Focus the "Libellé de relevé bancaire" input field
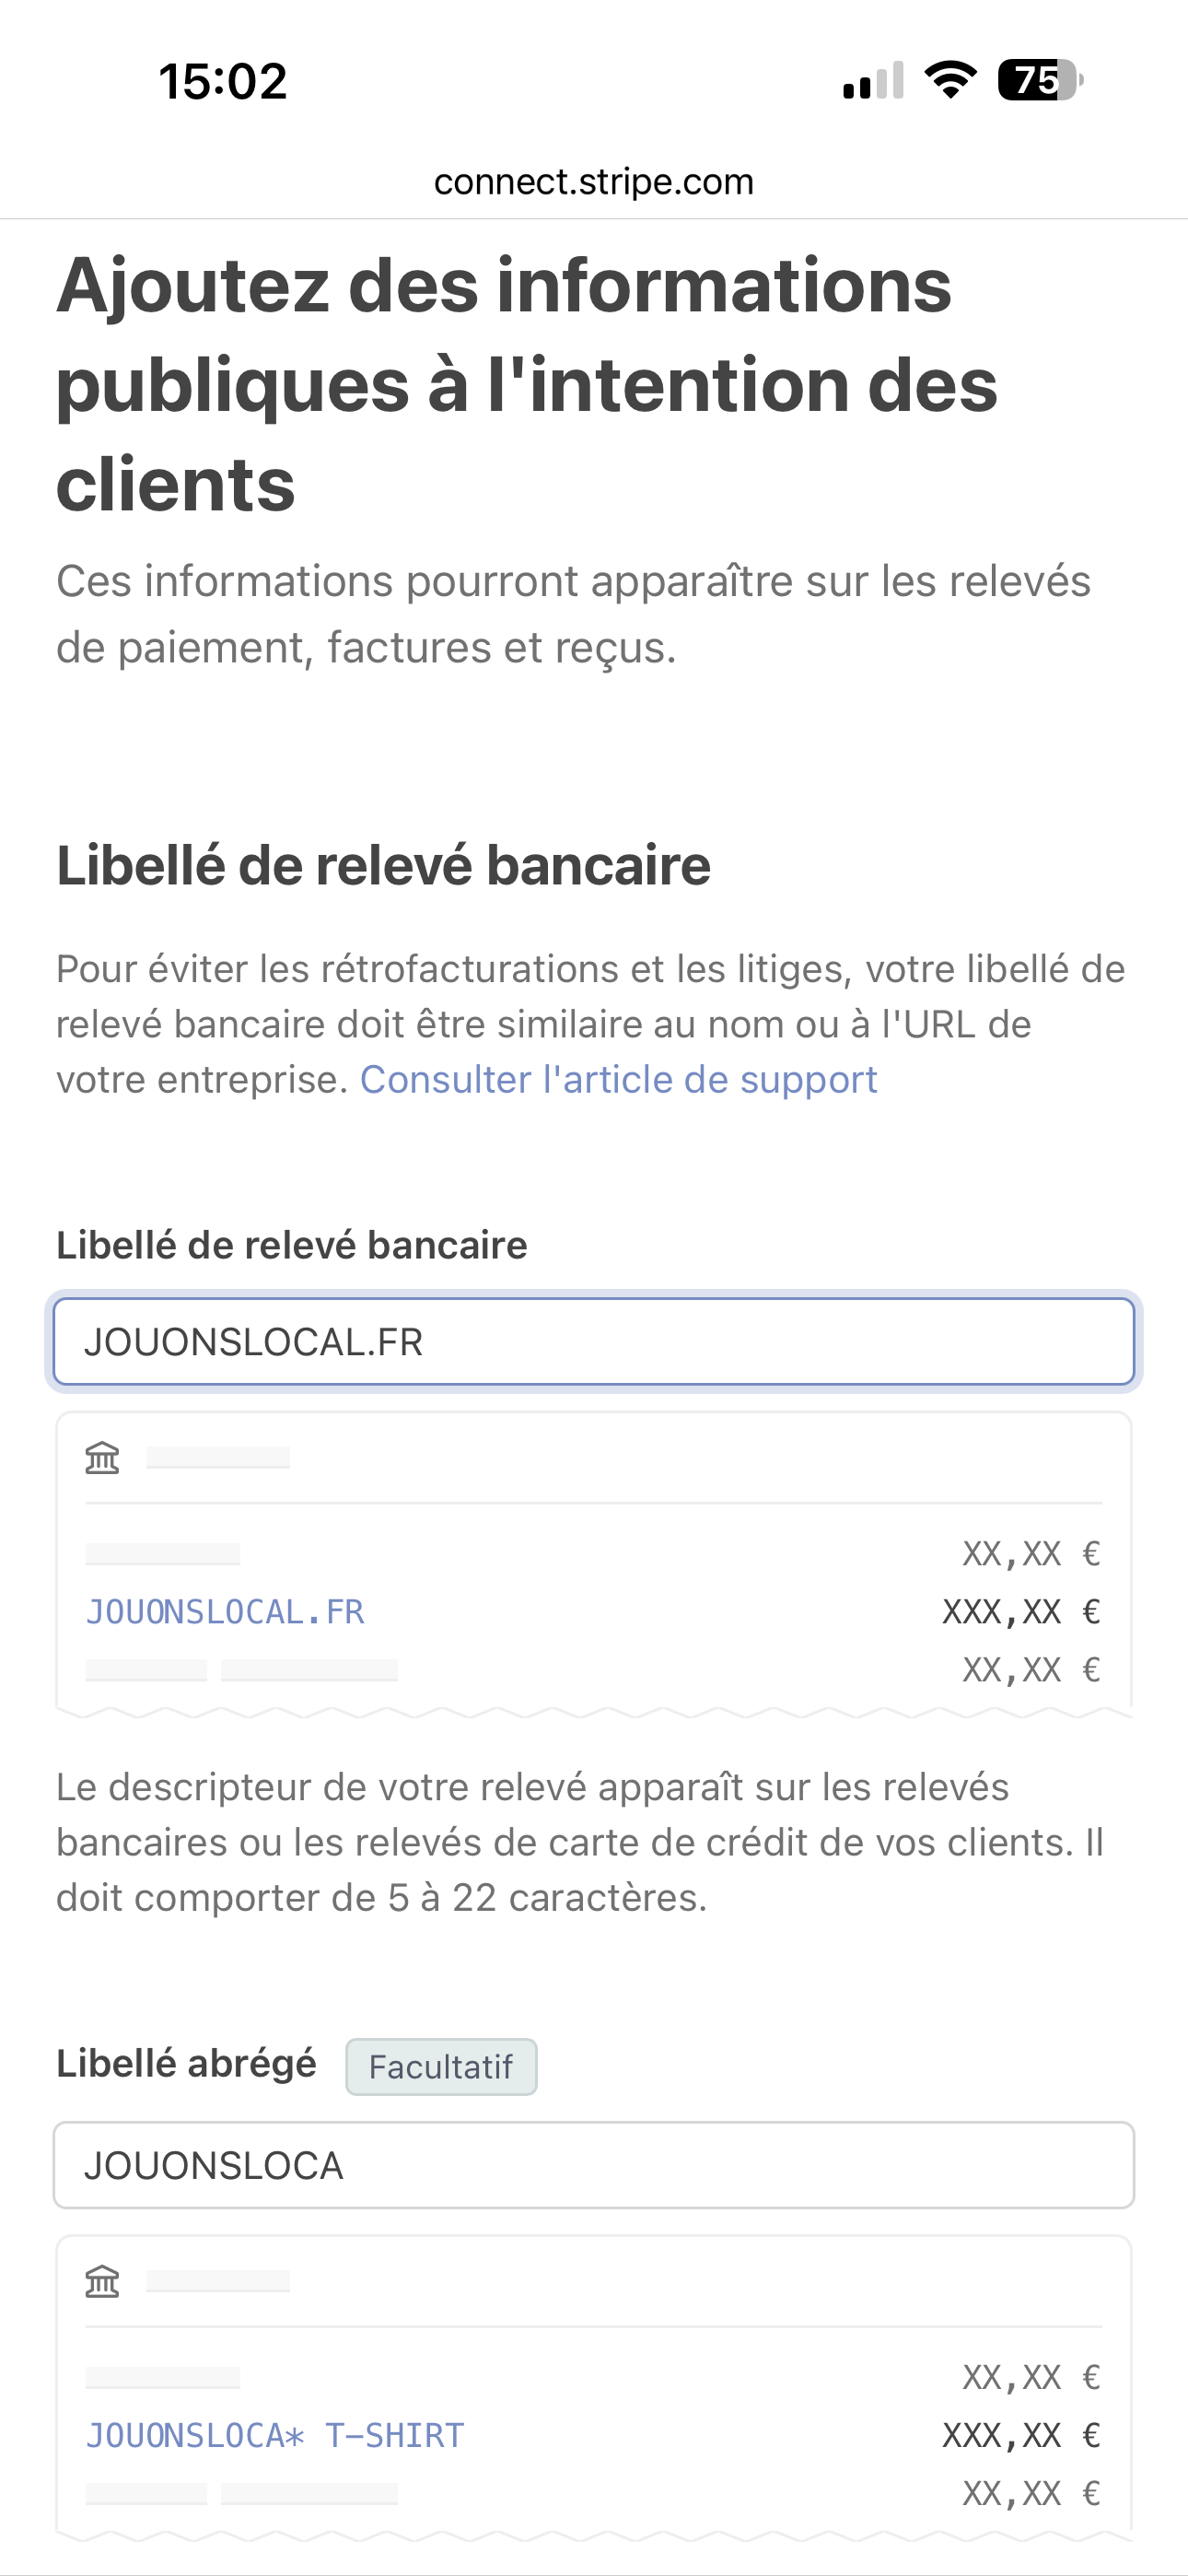Image resolution: width=1188 pixels, height=2576 pixels. [593, 1342]
